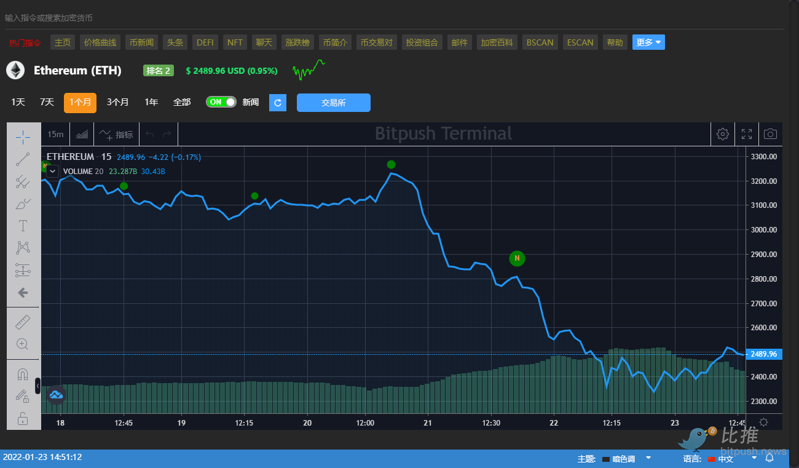Go to 主页 home command

pos(63,42)
